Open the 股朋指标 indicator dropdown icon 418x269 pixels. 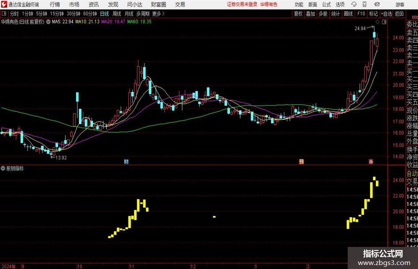(x=3, y=168)
